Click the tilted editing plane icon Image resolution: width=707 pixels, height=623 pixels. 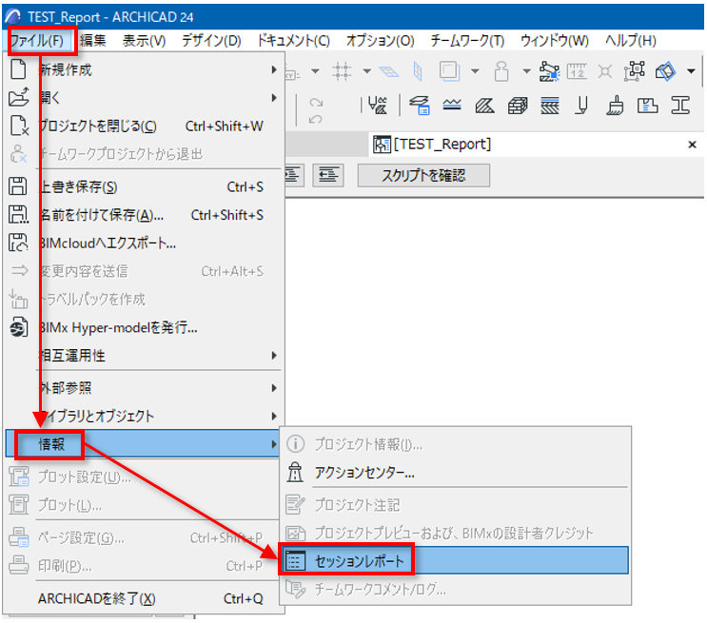point(389,71)
